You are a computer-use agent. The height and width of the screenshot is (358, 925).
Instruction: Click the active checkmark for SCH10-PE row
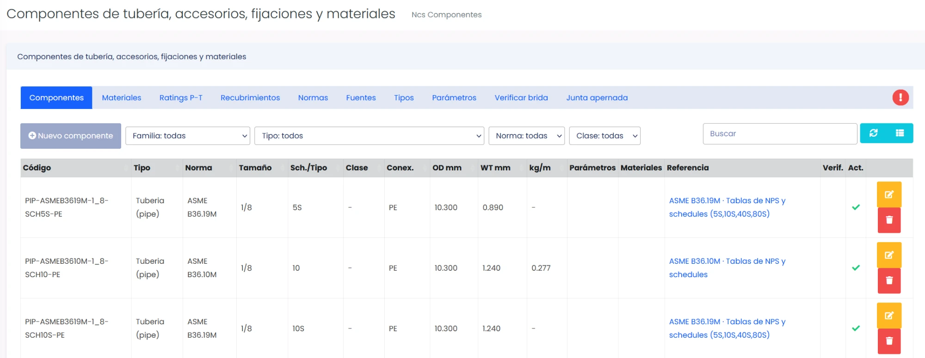click(x=856, y=268)
